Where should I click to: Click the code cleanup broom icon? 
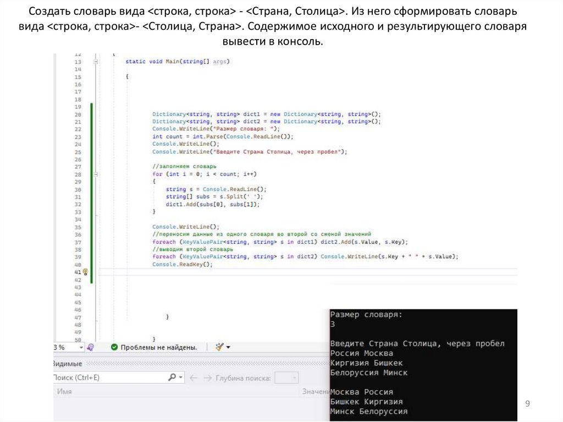click(219, 347)
